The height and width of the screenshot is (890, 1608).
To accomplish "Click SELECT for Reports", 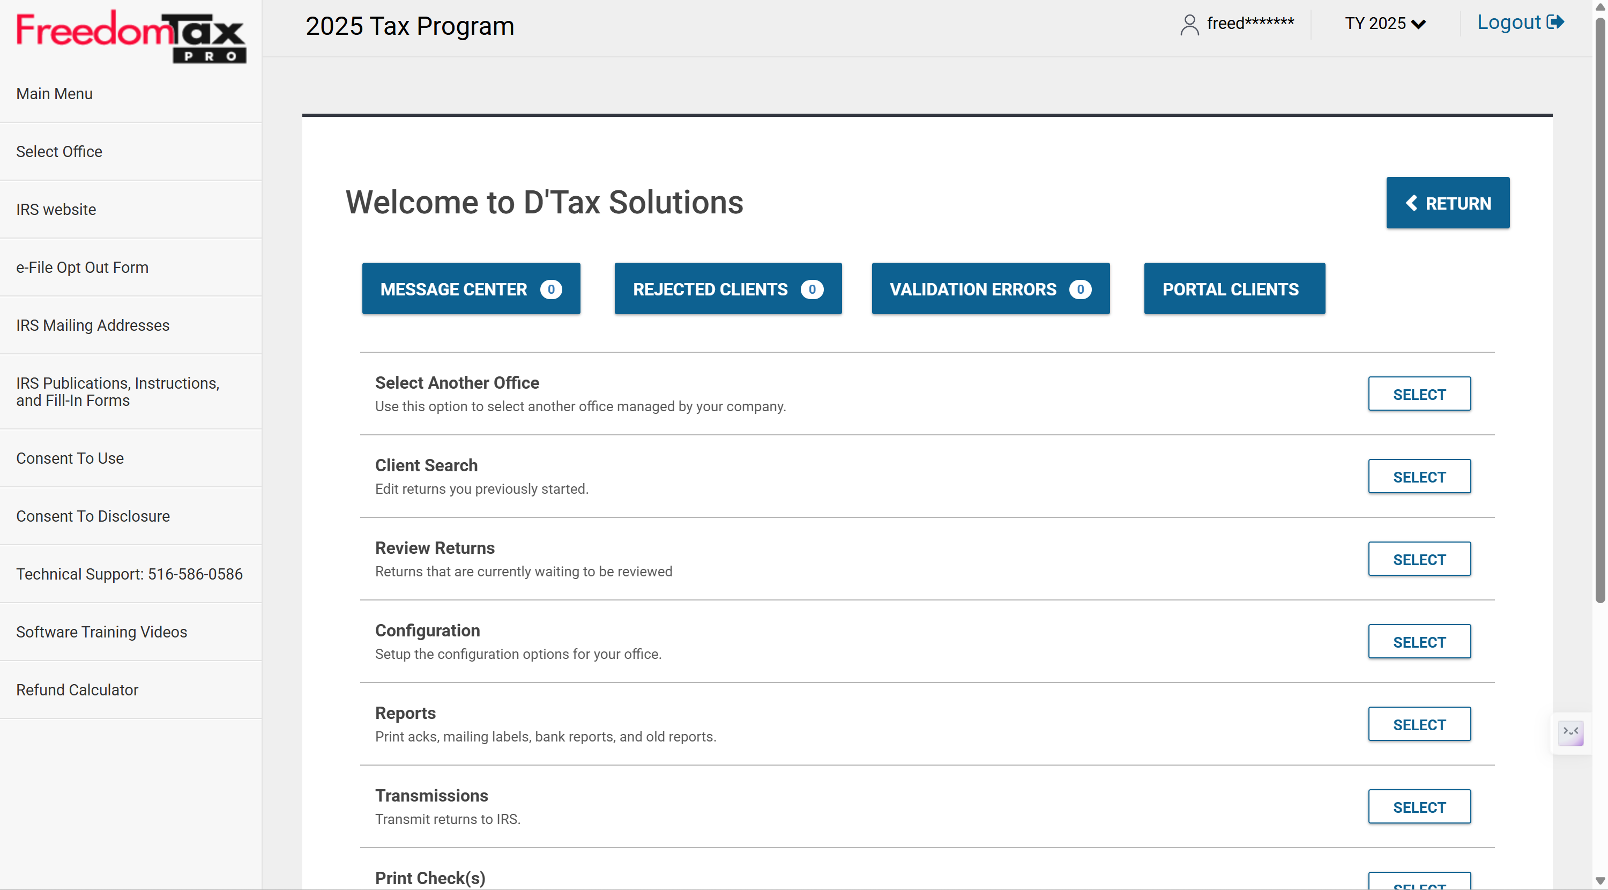I will (1419, 724).
